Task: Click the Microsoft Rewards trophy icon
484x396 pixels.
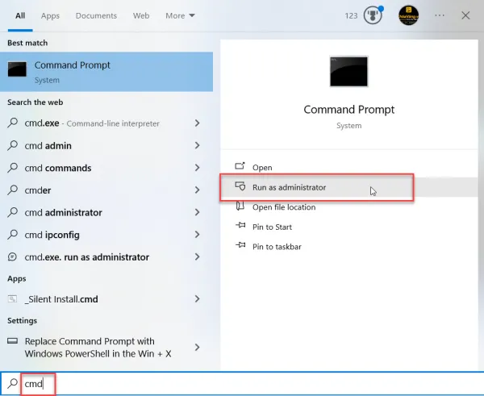Action: click(x=373, y=15)
